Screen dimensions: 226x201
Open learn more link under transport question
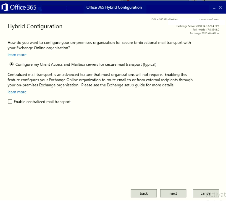[17, 55]
